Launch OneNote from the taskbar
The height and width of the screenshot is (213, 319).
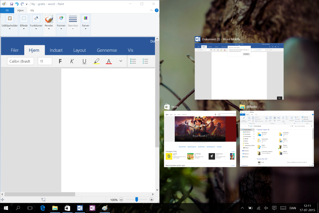[x=92, y=208]
